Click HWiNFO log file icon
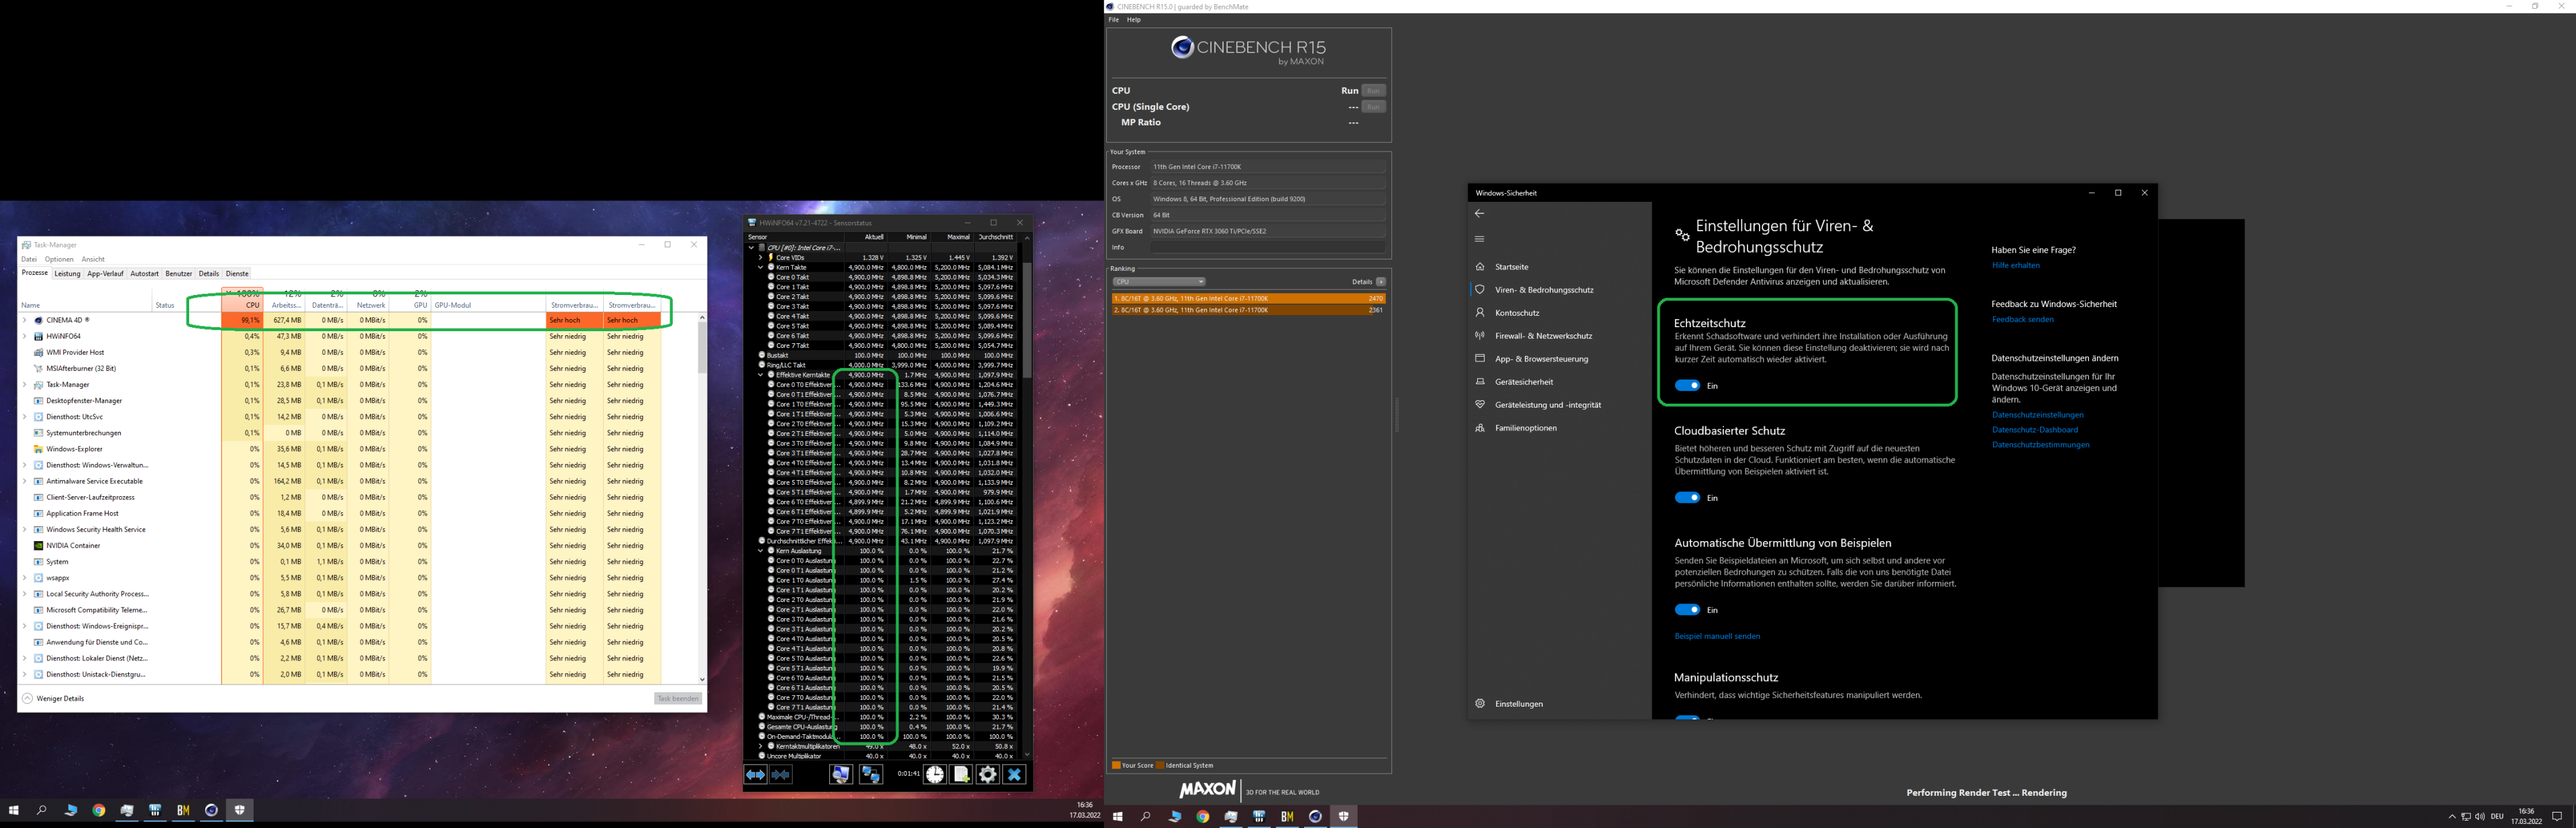The width and height of the screenshot is (2576, 828). (961, 775)
